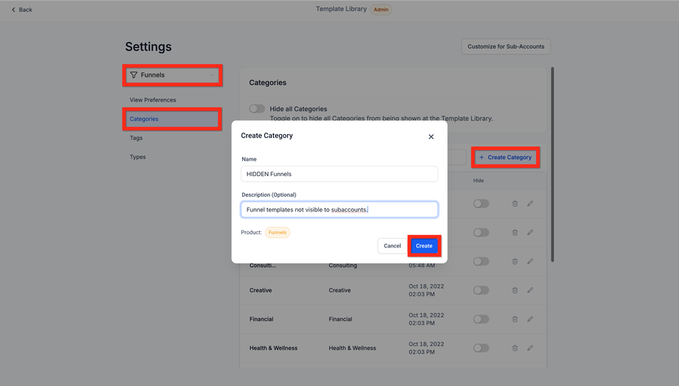
Task: Select the Tags settings section
Action: 137,138
